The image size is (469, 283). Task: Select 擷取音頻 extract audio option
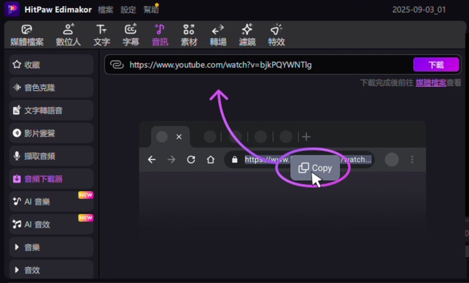pos(52,156)
